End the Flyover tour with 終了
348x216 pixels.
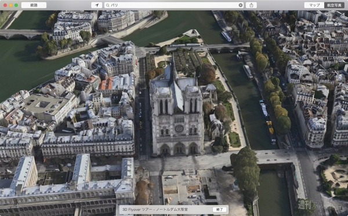pos(219,210)
